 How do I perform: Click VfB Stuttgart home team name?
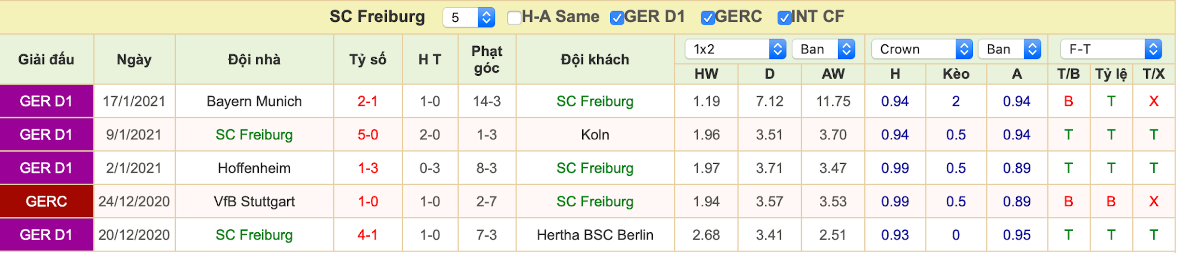[254, 201]
